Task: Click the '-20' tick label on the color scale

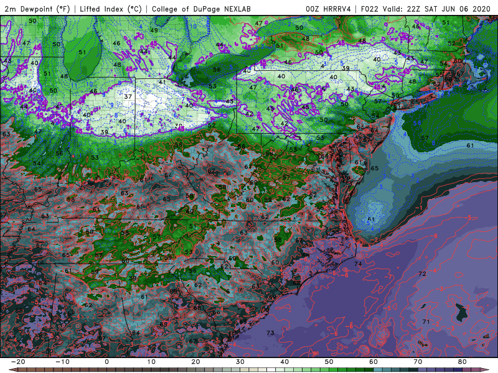Action: tap(17, 362)
